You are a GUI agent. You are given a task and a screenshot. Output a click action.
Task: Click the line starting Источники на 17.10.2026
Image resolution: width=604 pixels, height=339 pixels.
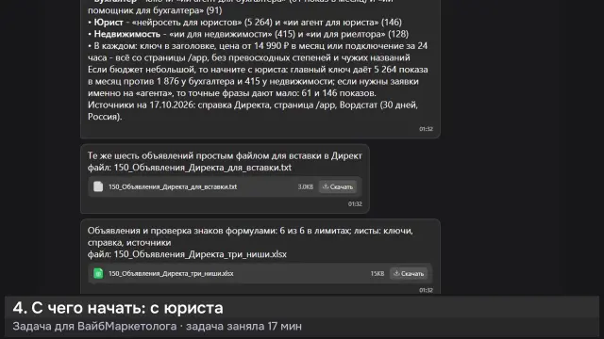[253, 105]
